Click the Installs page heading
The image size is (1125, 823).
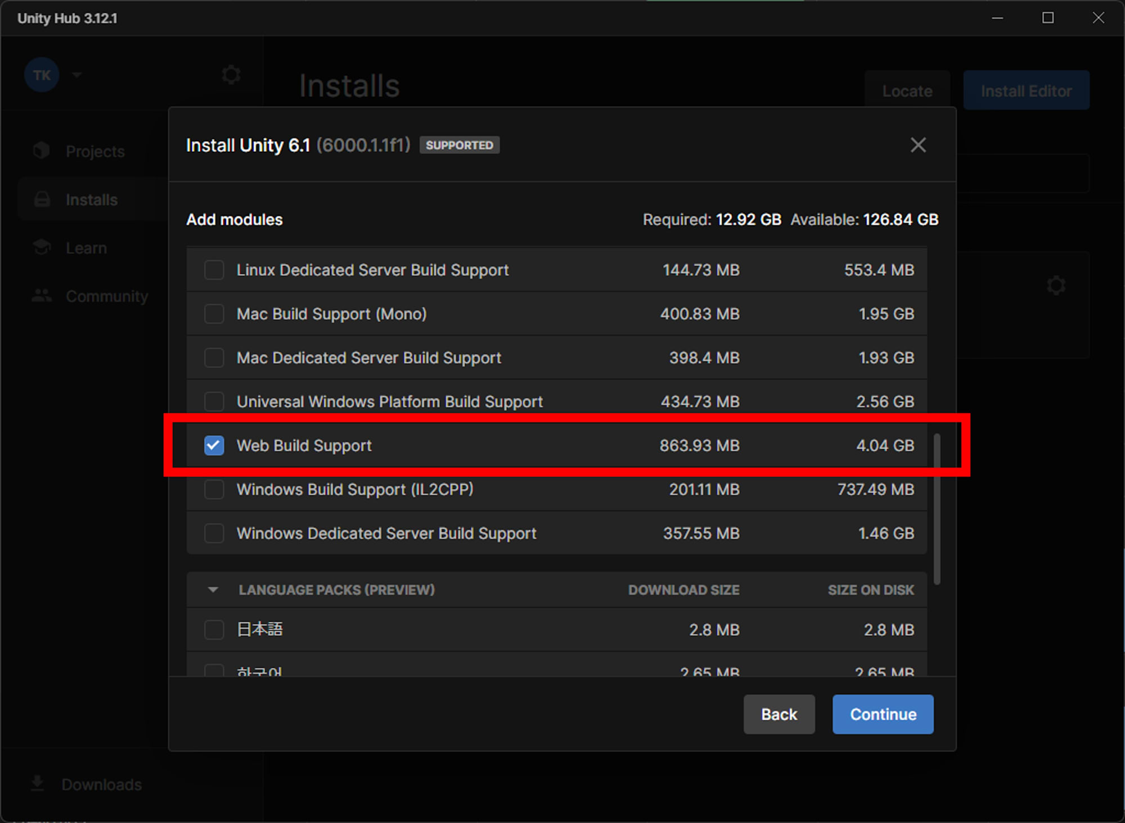[349, 86]
